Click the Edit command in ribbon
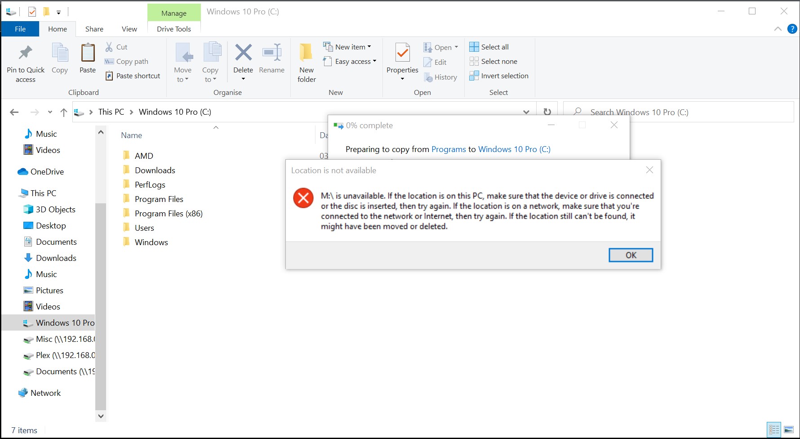The height and width of the screenshot is (439, 800). click(435, 62)
